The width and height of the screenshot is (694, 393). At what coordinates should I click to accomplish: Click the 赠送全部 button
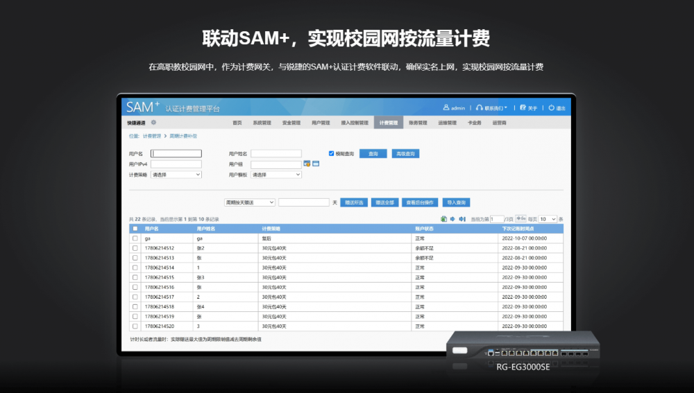[x=384, y=202]
